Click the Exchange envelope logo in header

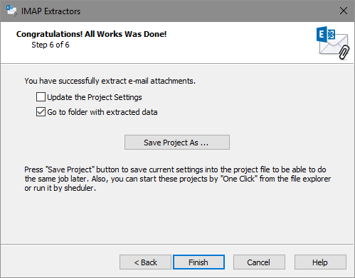tap(333, 43)
